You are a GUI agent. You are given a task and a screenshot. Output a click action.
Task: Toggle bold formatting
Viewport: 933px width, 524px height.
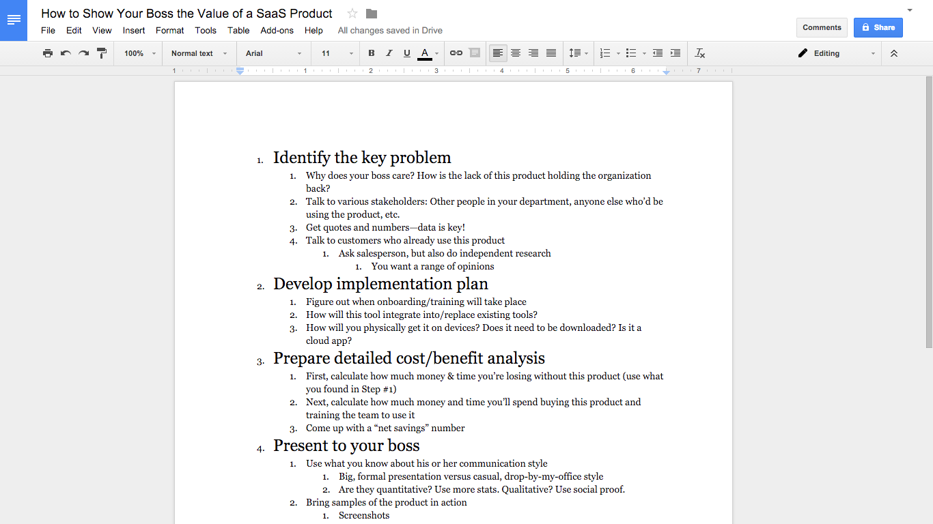pyautogui.click(x=372, y=53)
